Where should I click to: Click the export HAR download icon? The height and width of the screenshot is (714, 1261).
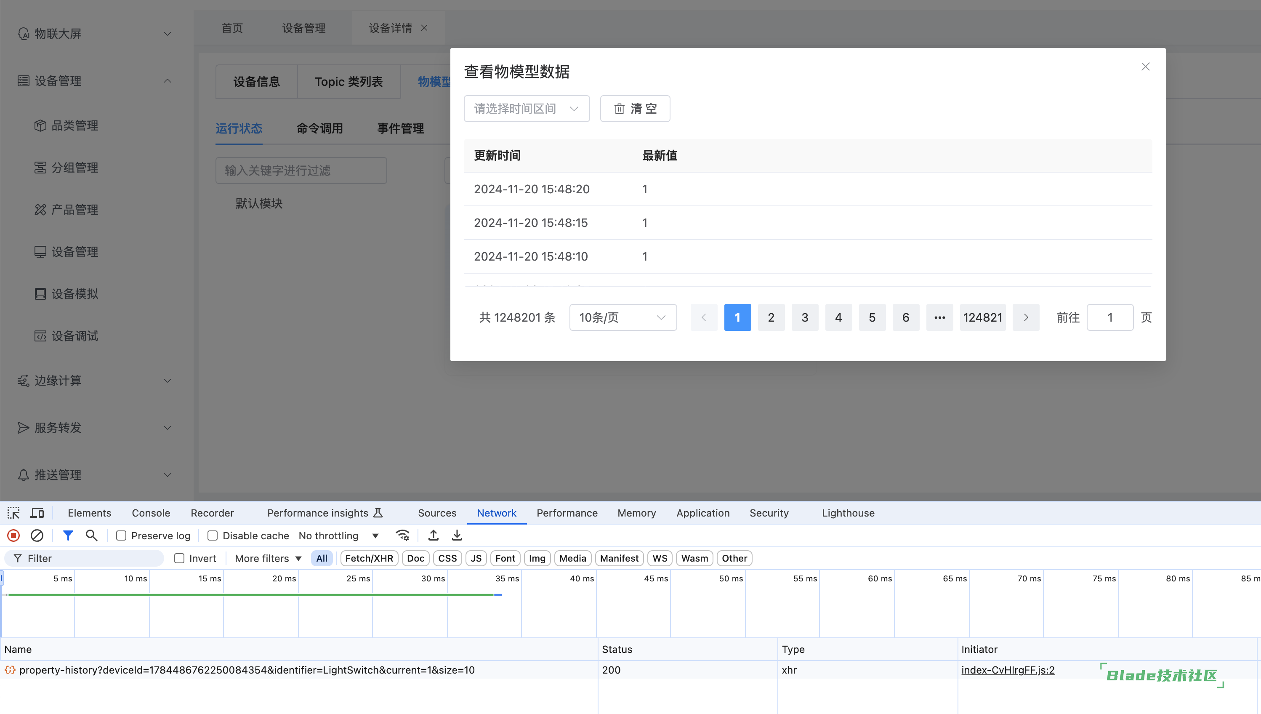tap(457, 535)
